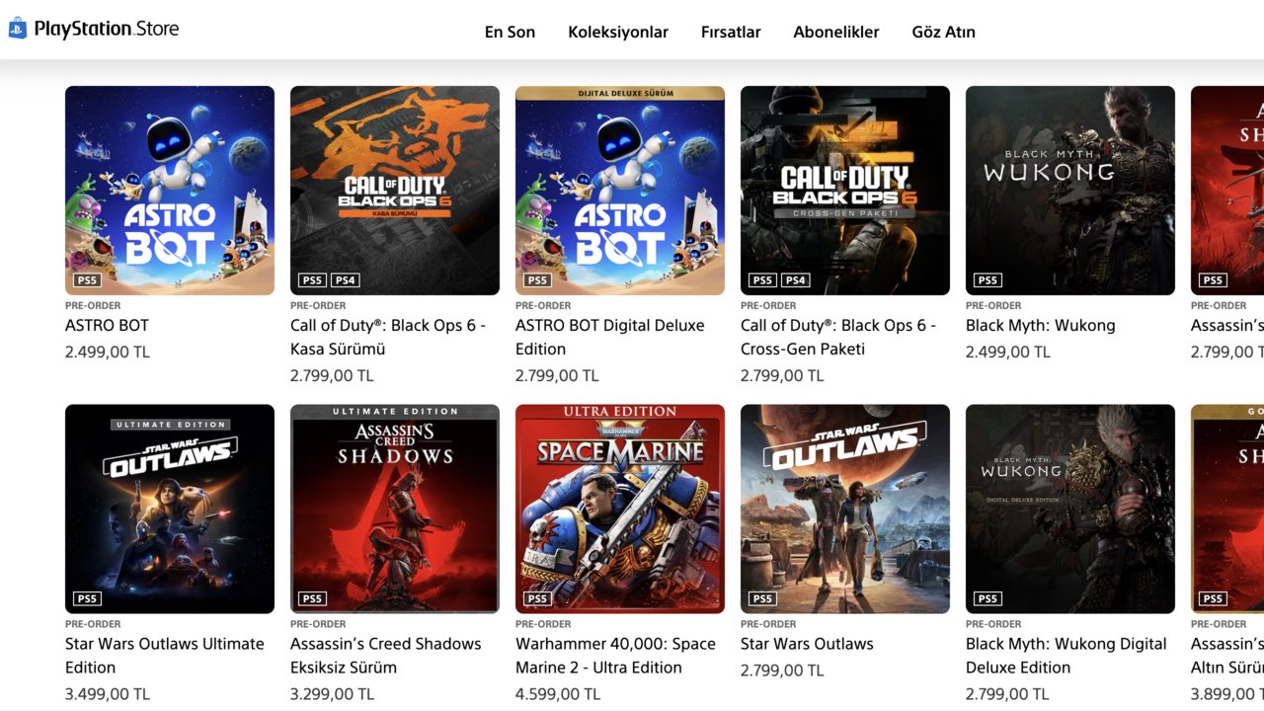Click Call of Duty Black Ops 6 - Kasa Sürümü title
The width and height of the screenshot is (1264, 711).
point(388,337)
